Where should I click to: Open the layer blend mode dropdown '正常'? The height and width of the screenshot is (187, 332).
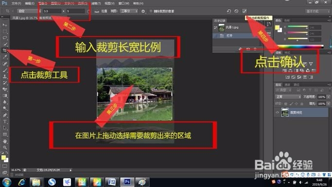(288, 97)
